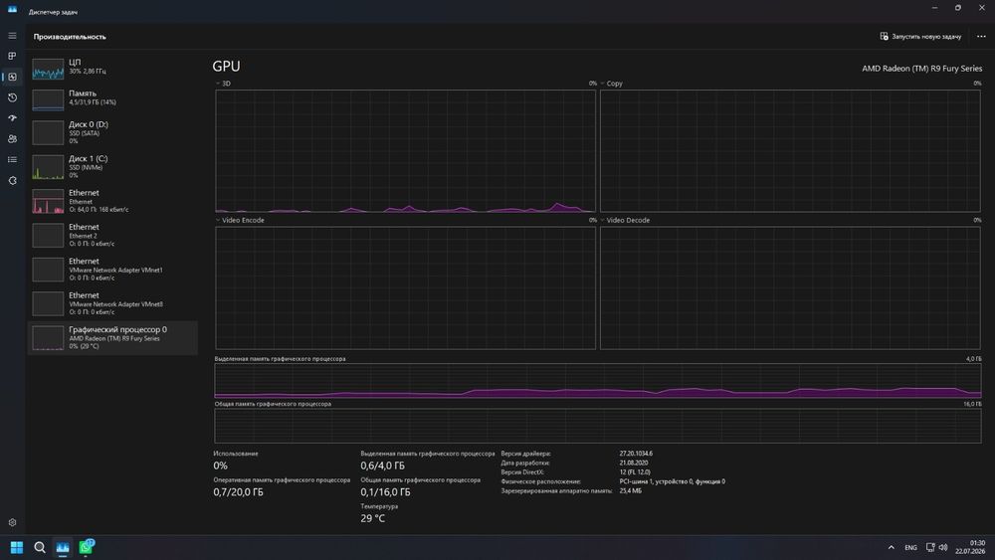Open Task Manager settings gear

point(12,522)
